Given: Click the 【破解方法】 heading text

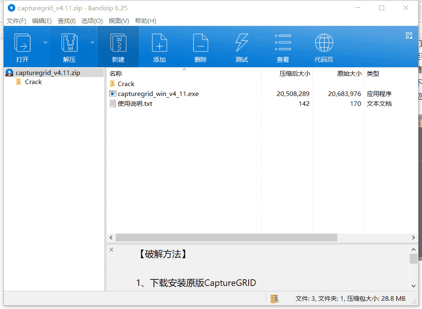Looking at the screenshot, I should [x=163, y=254].
